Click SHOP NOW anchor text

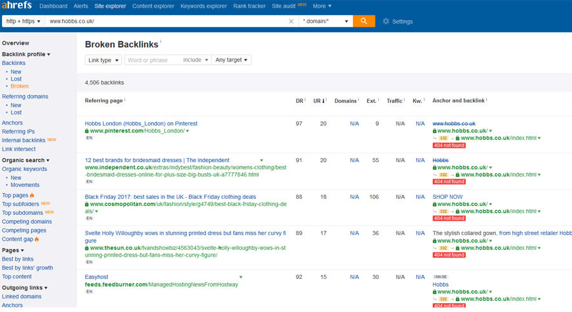coord(447,197)
